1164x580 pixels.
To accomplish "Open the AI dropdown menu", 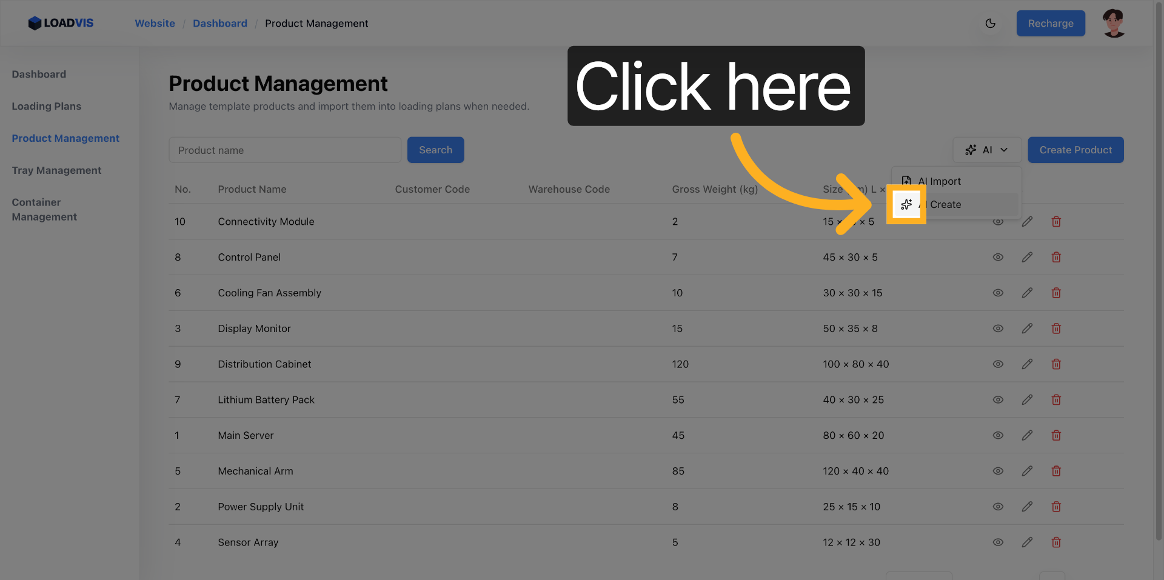I will 986,150.
